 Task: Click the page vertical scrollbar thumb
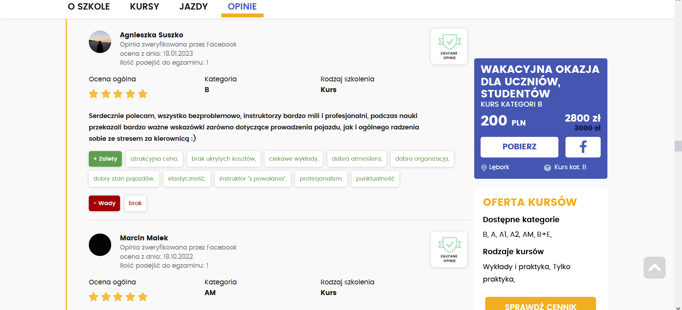(x=678, y=146)
